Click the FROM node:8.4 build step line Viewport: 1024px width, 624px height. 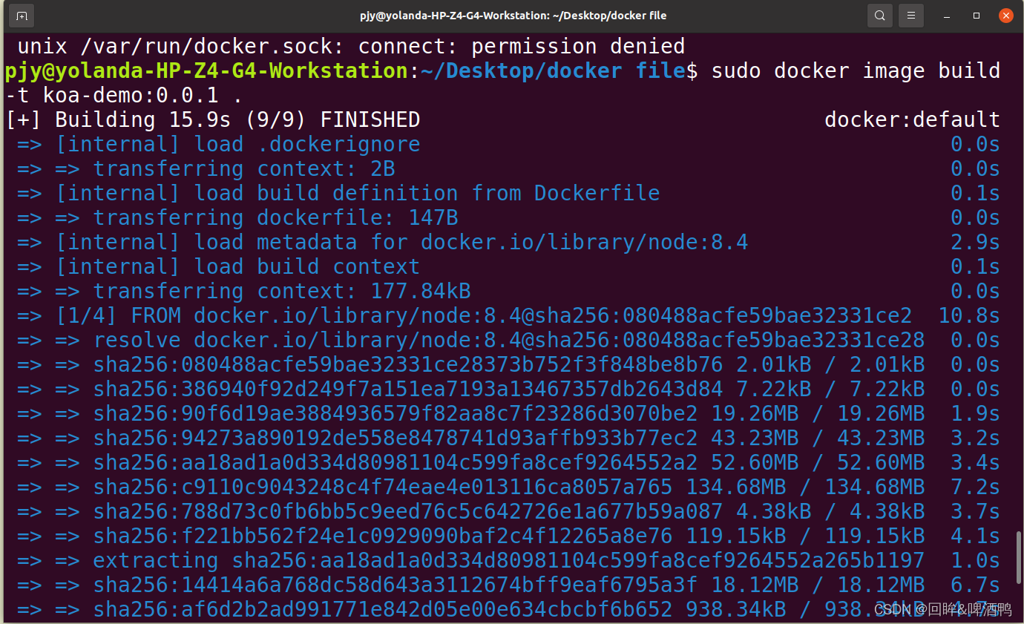tap(445, 315)
